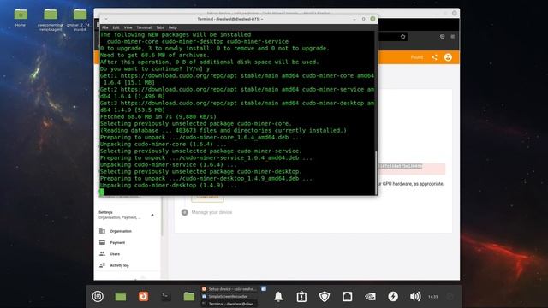Open Activity log in the sidebar

[119, 265]
